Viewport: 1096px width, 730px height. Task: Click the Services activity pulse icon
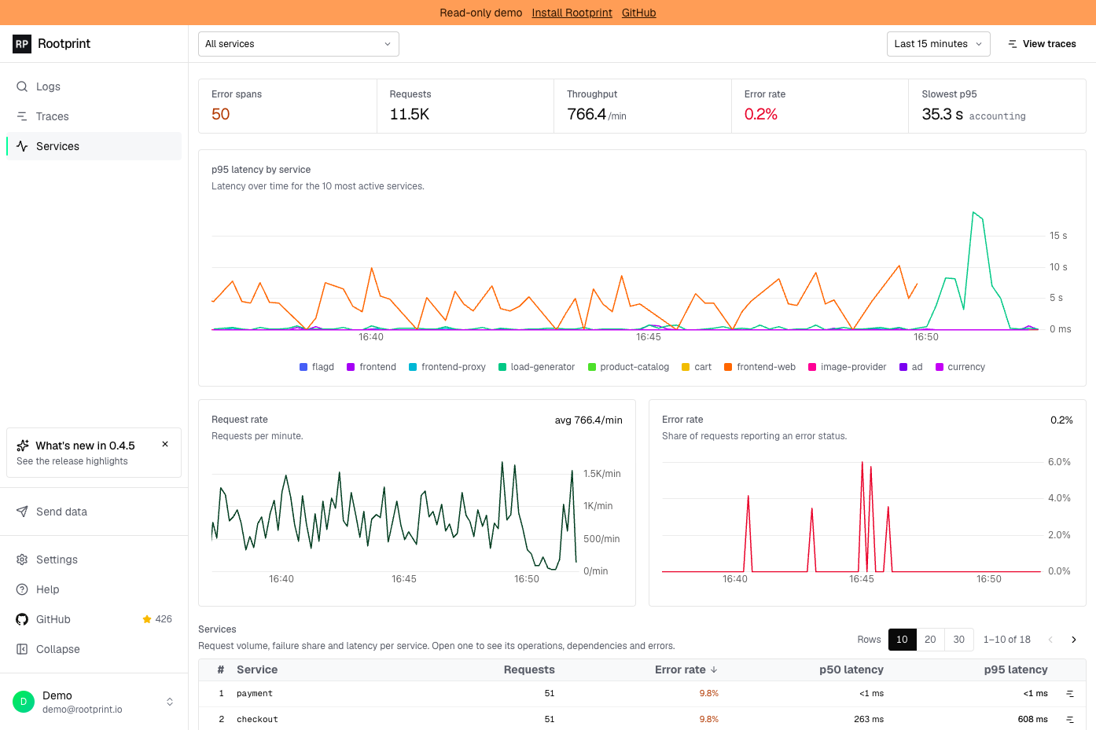[22, 146]
